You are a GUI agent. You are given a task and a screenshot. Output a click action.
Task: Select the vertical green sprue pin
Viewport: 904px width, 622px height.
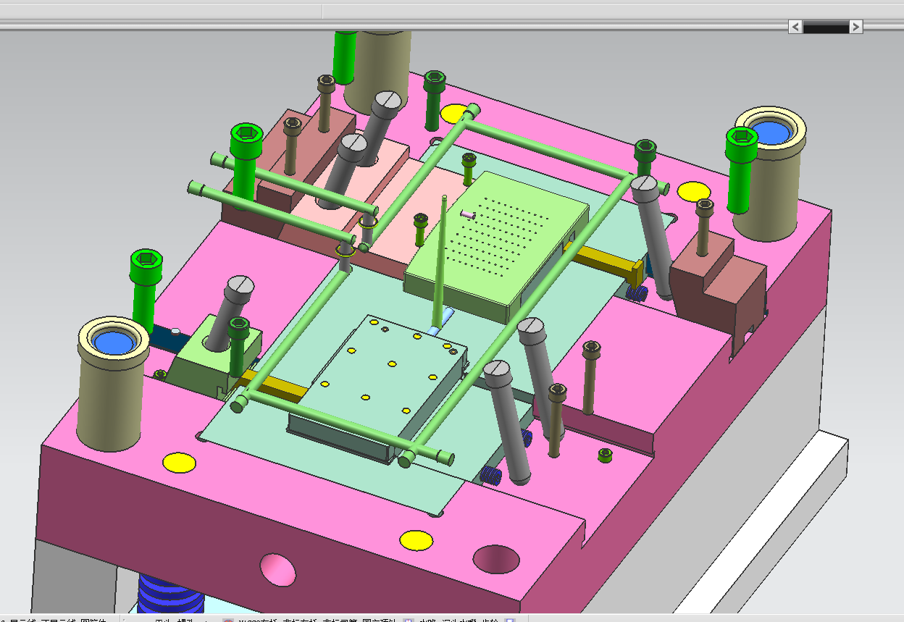[440, 261]
